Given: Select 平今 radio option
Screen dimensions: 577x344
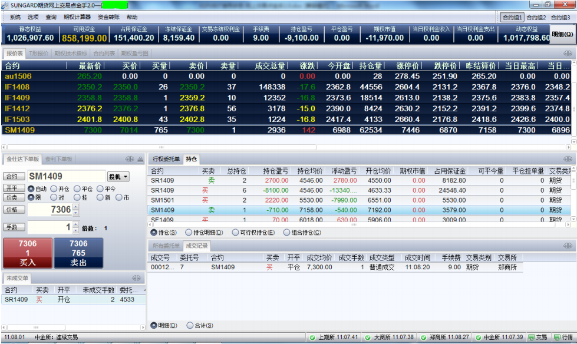Looking at the screenshot, I should (100, 188).
